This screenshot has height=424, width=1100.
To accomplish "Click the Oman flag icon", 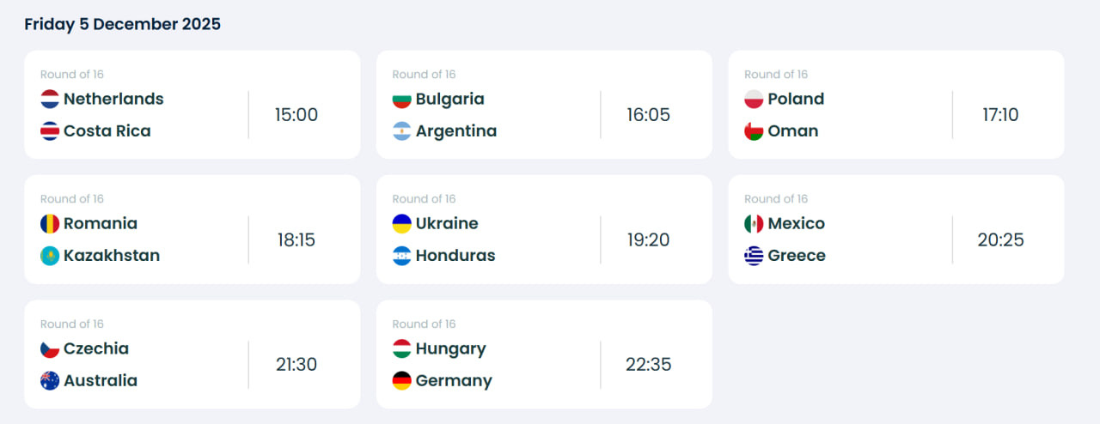I will 754,131.
